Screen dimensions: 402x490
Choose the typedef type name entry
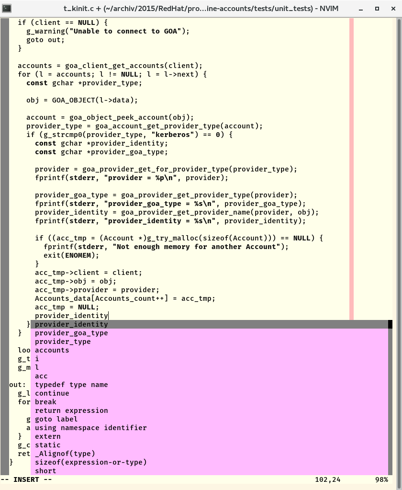[x=71, y=385]
